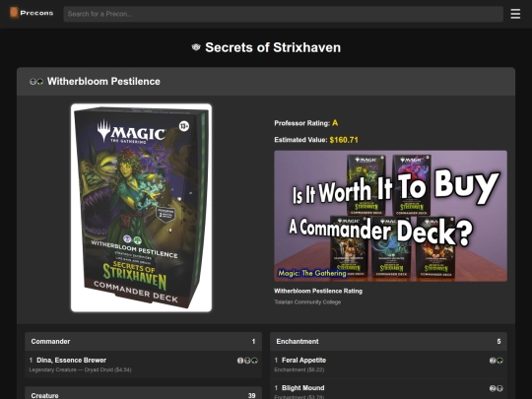Click the Secrets of Strixhaven set symbol
This screenshot has height=399, width=532.
click(x=196, y=47)
